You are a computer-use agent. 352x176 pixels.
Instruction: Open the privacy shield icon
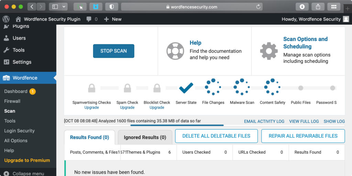(112, 7)
